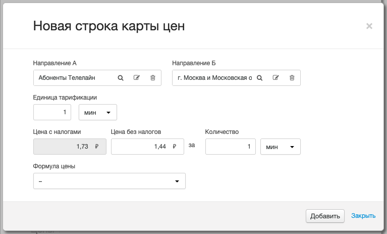Focus the Единица тарификации number field
Viewport: 387px width, 234px height.
coord(52,112)
